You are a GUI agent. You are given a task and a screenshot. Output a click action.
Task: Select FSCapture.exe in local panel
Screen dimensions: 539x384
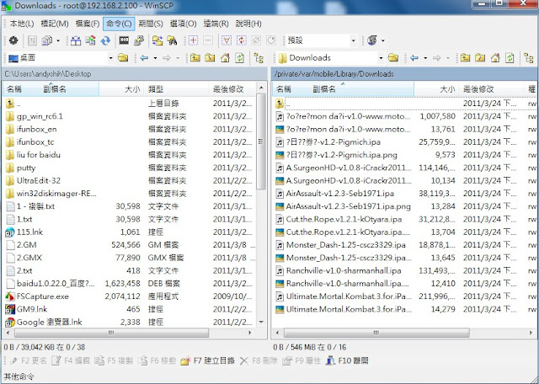[x=37, y=296]
